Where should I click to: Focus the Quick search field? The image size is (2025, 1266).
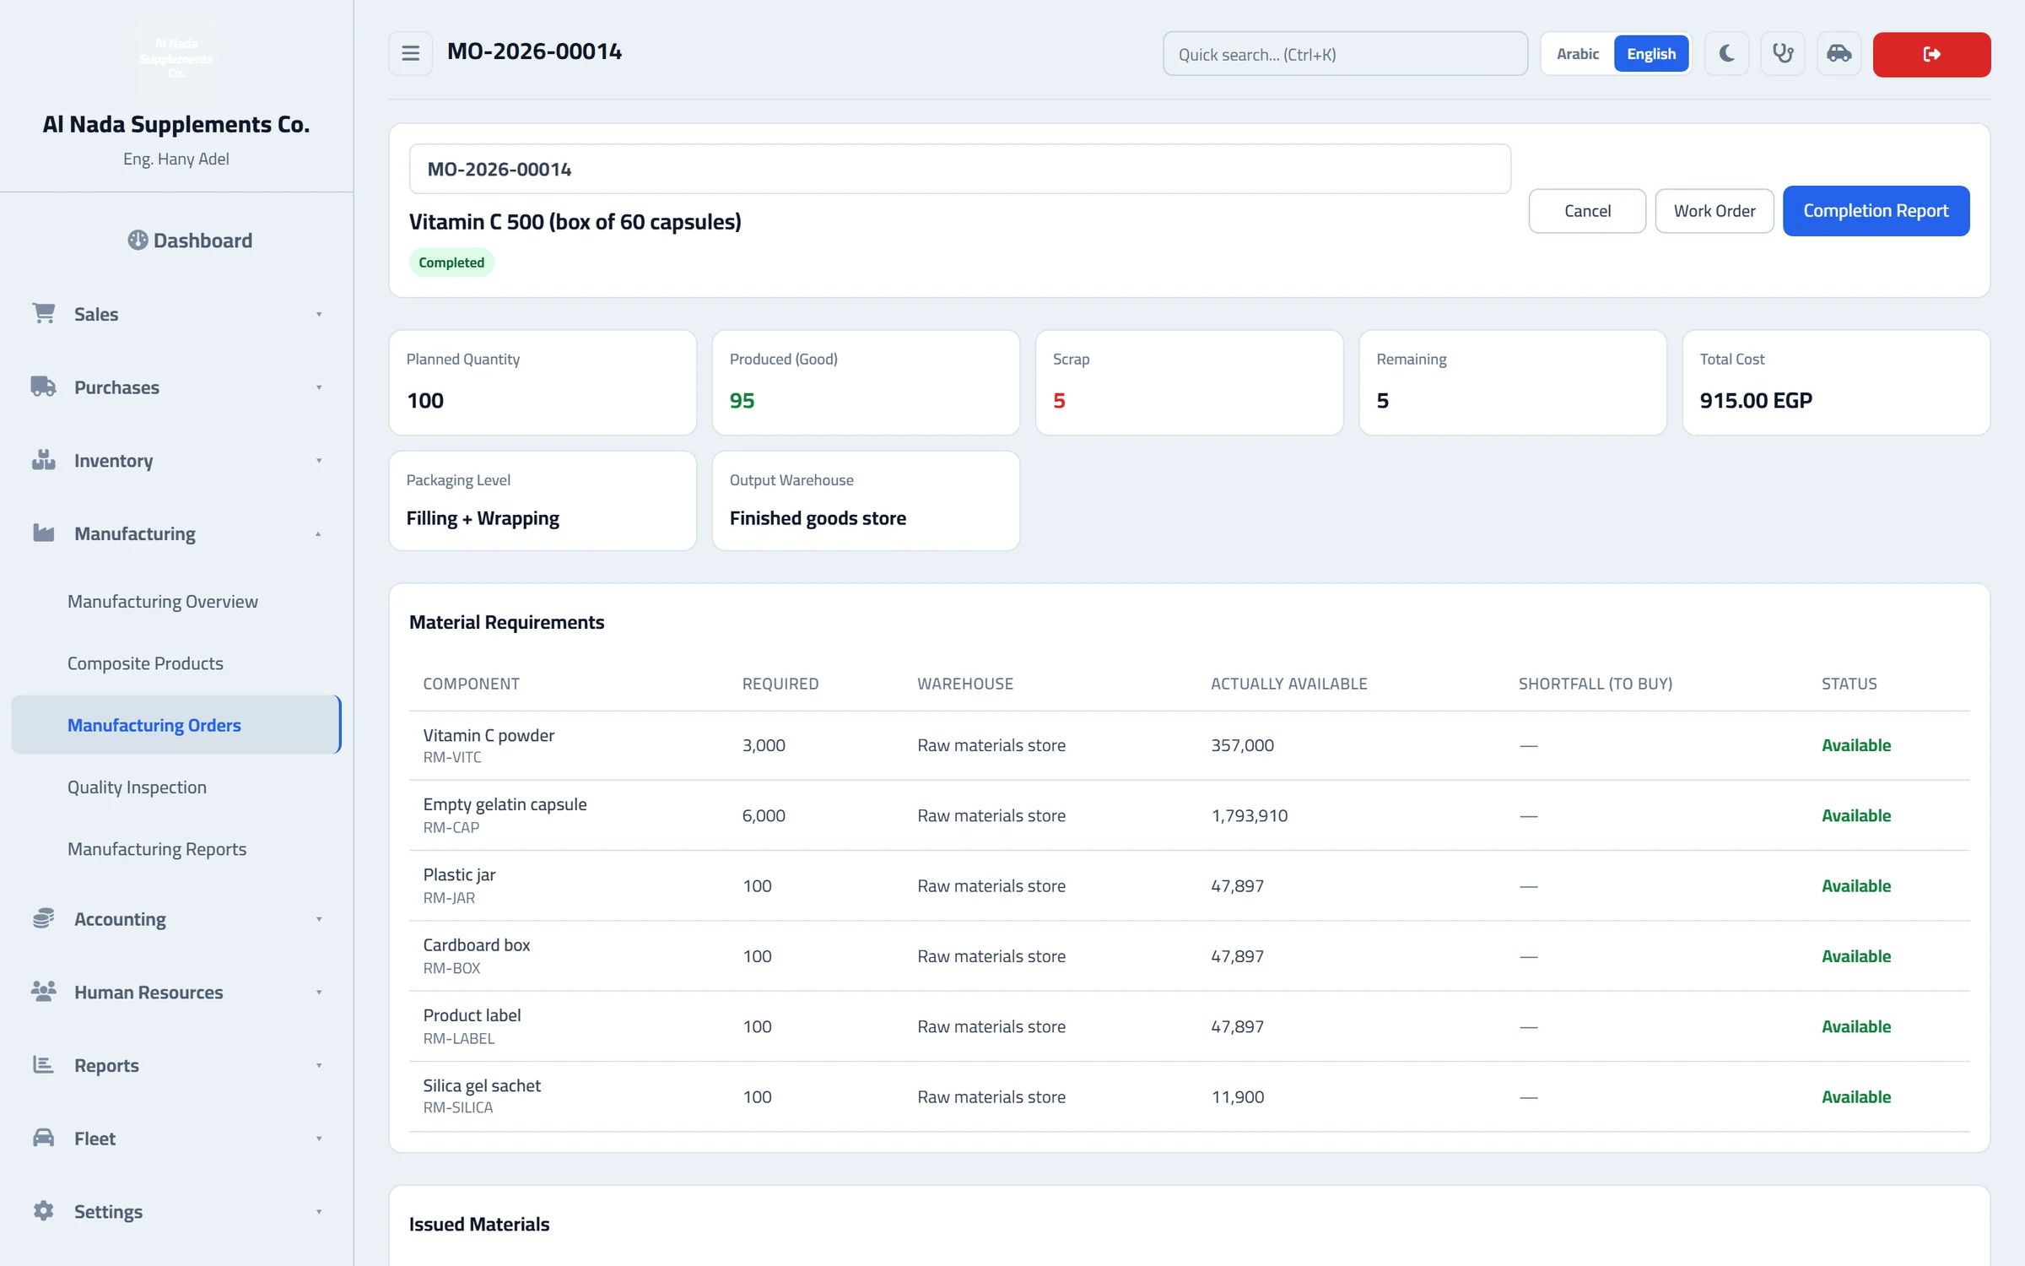[x=1345, y=54]
